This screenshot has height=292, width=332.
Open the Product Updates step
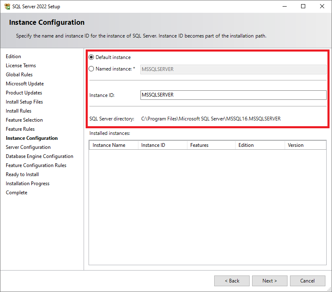click(x=24, y=93)
